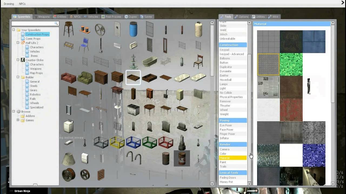This screenshot has width=346, height=194.
Task: Spawn the red couch prop
Action: (68, 78)
